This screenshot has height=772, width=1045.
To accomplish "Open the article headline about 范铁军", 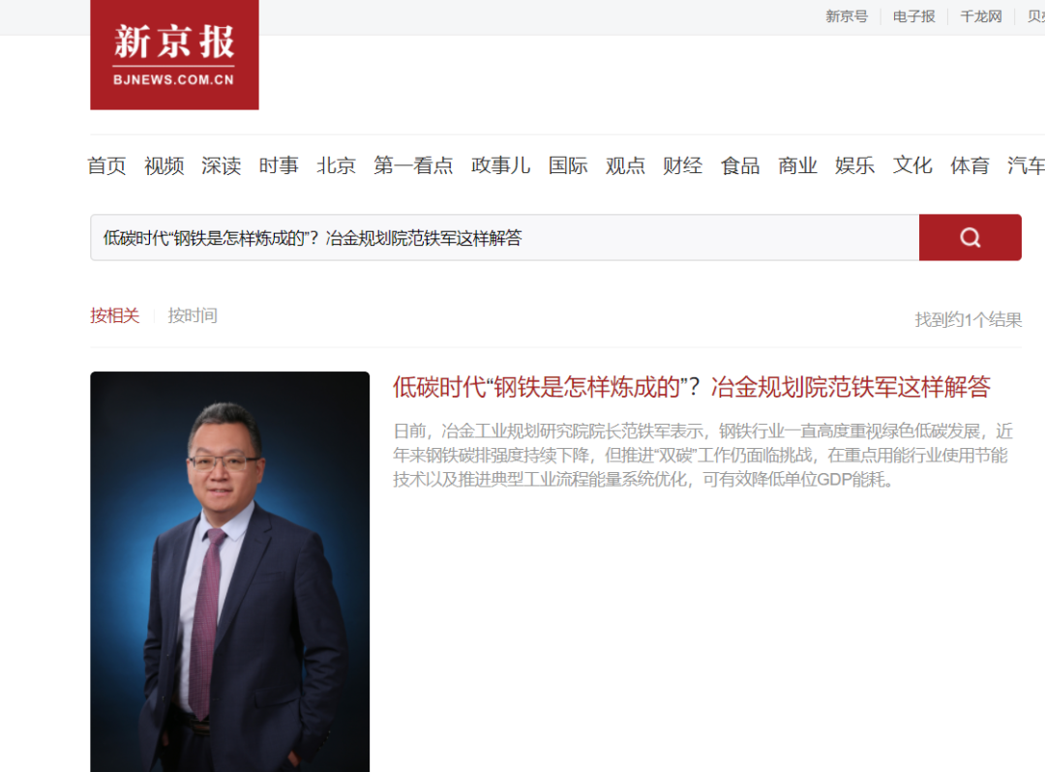I will pyautogui.click(x=691, y=387).
